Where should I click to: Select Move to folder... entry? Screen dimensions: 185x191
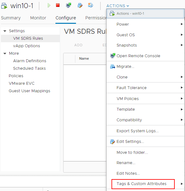click(145, 152)
